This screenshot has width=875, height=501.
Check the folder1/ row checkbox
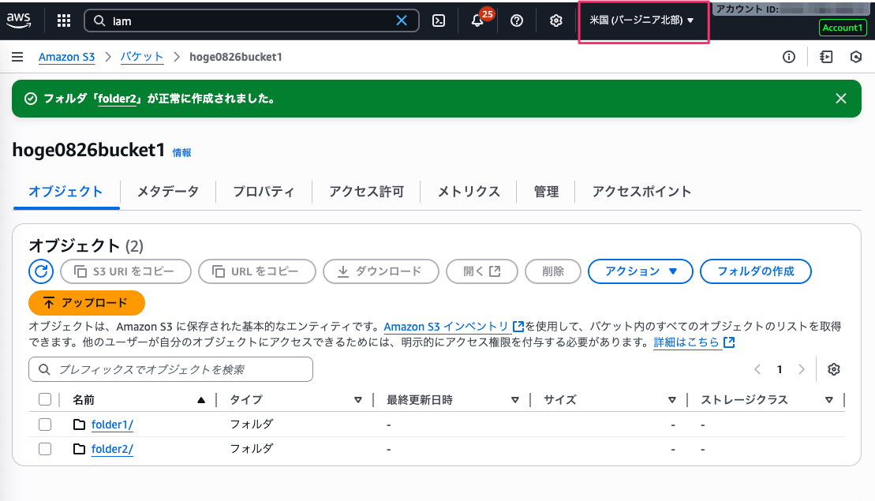tap(45, 424)
